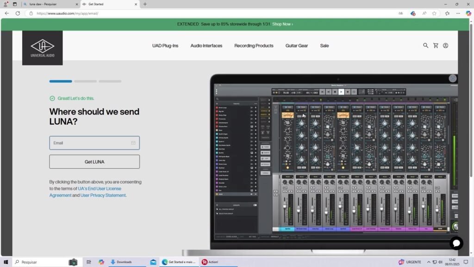Open the Windows Start menu
The width and height of the screenshot is (474, 267).
point(6,262)
